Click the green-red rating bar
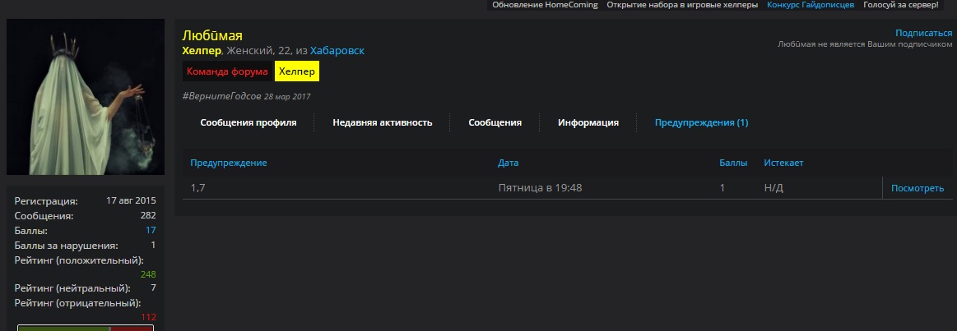957x331 pixels. click(86, 328)
